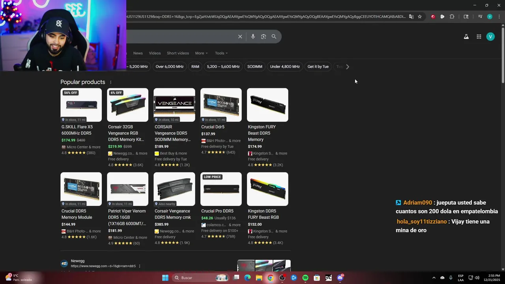
Task: Click Kingston DDR5 FURY Beast RGB thumbnail
Action: [267, 189]
